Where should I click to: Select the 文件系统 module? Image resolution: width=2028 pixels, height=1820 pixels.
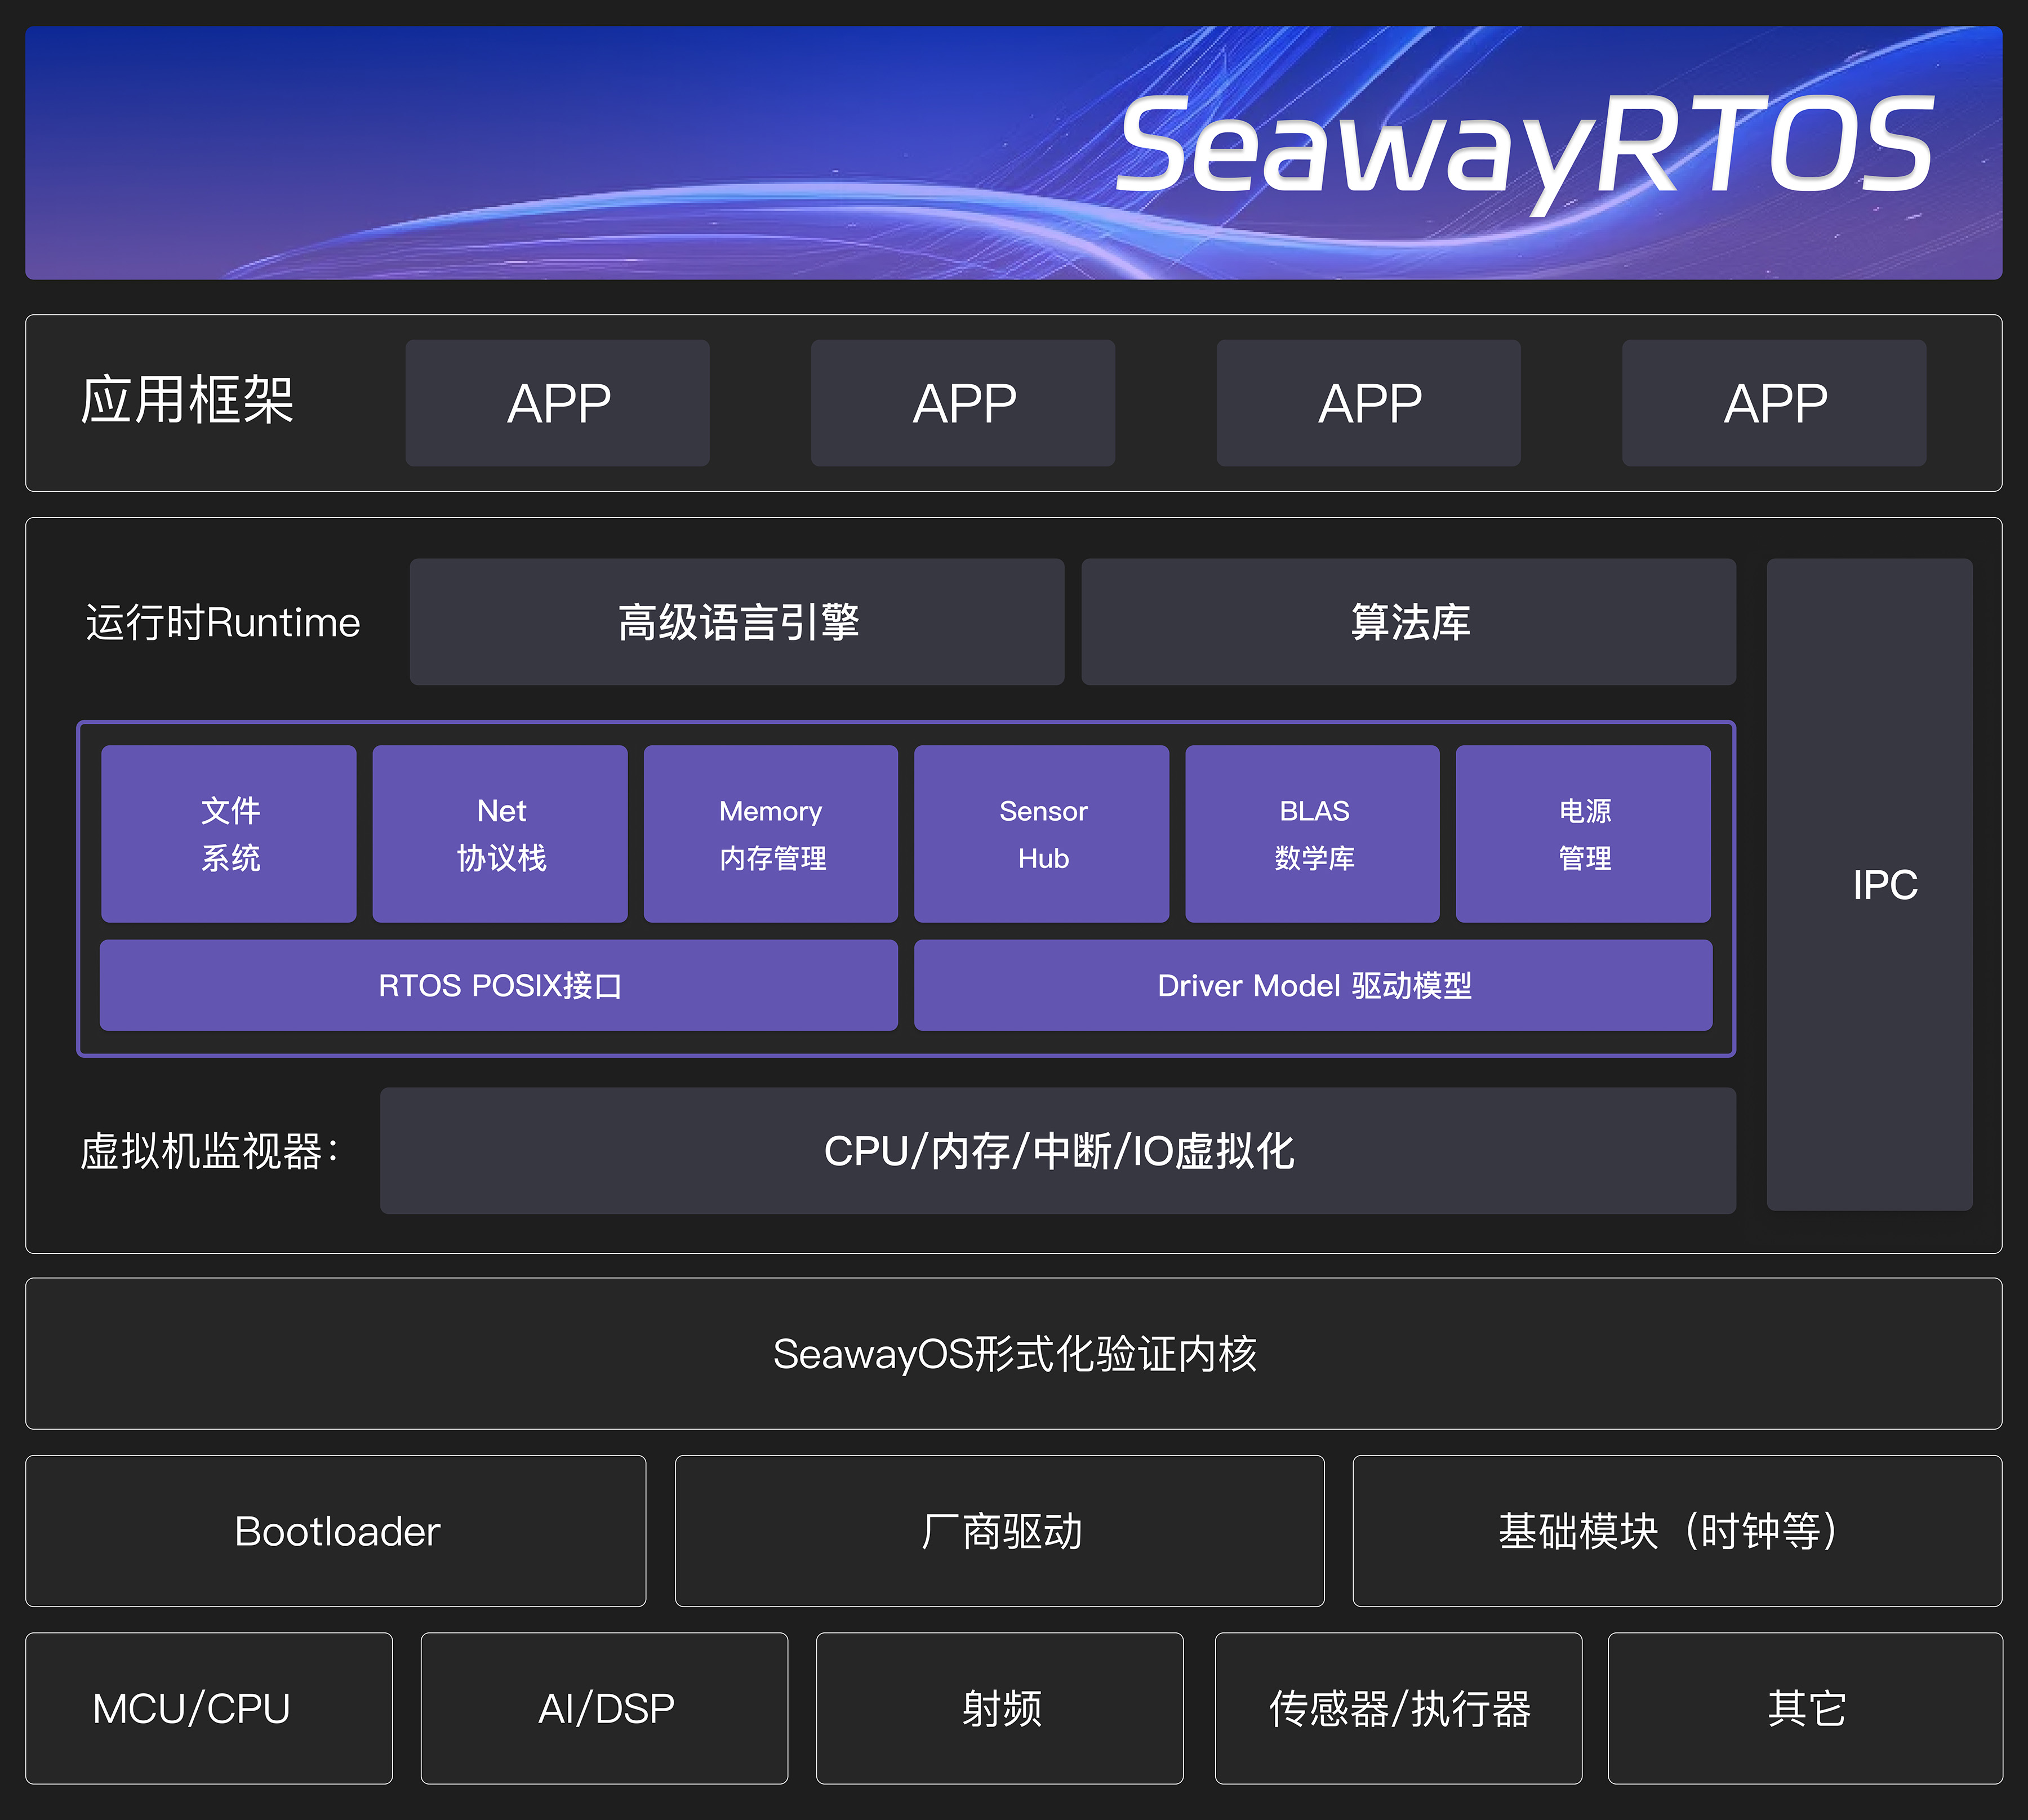(229, 834)
